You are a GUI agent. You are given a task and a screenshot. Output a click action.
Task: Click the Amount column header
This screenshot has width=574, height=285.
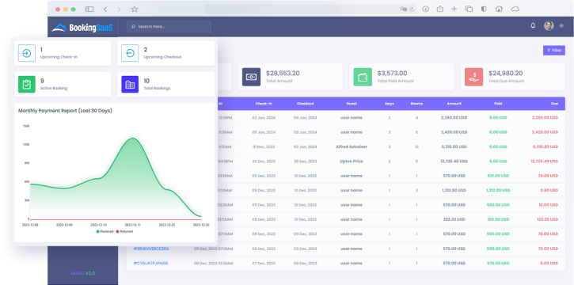[x=454, y=104]
